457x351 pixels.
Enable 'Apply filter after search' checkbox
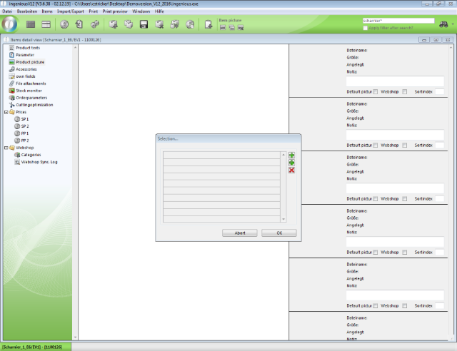[x=366, y=27]
